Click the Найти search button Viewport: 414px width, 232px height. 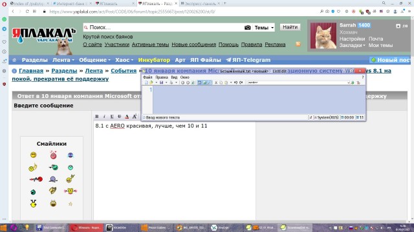pyautogui.click(x=290, y=27)
